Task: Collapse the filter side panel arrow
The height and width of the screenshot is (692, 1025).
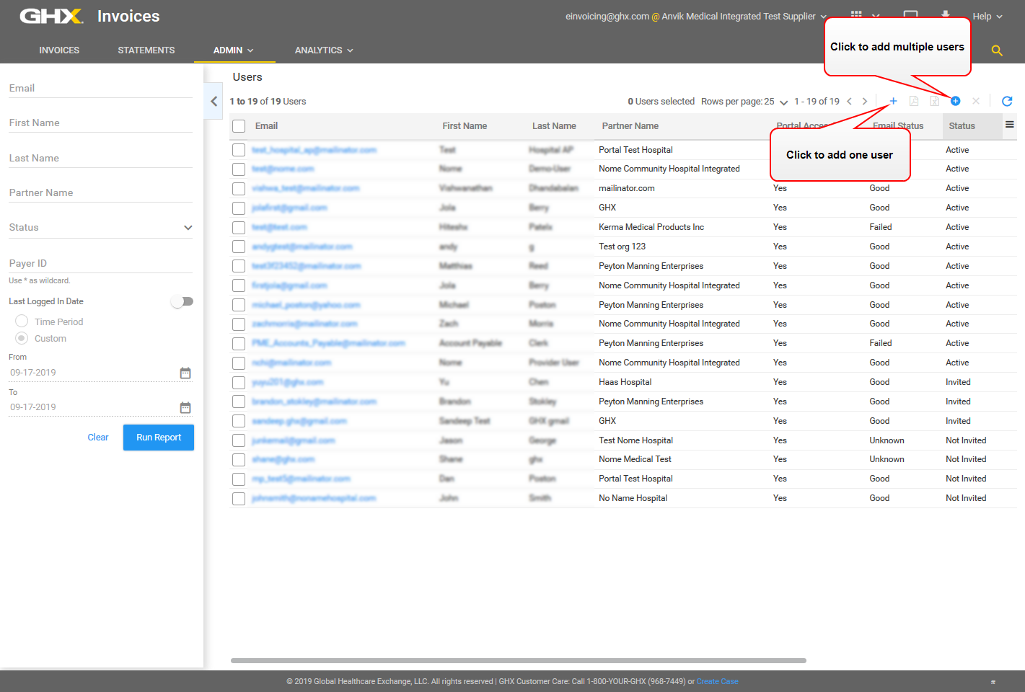Action: point(214,101)
